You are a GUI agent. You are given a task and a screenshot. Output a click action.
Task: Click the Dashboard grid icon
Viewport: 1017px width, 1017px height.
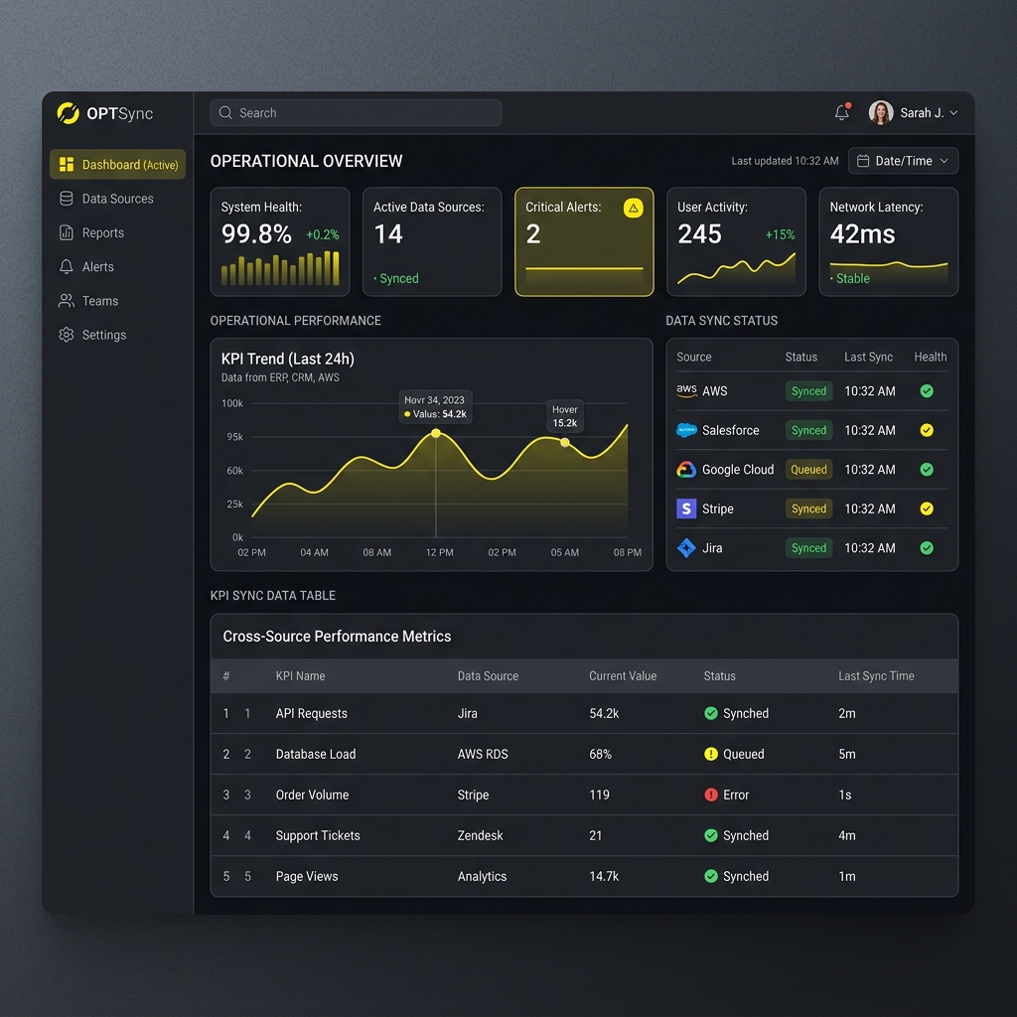[x=67, y=164]
